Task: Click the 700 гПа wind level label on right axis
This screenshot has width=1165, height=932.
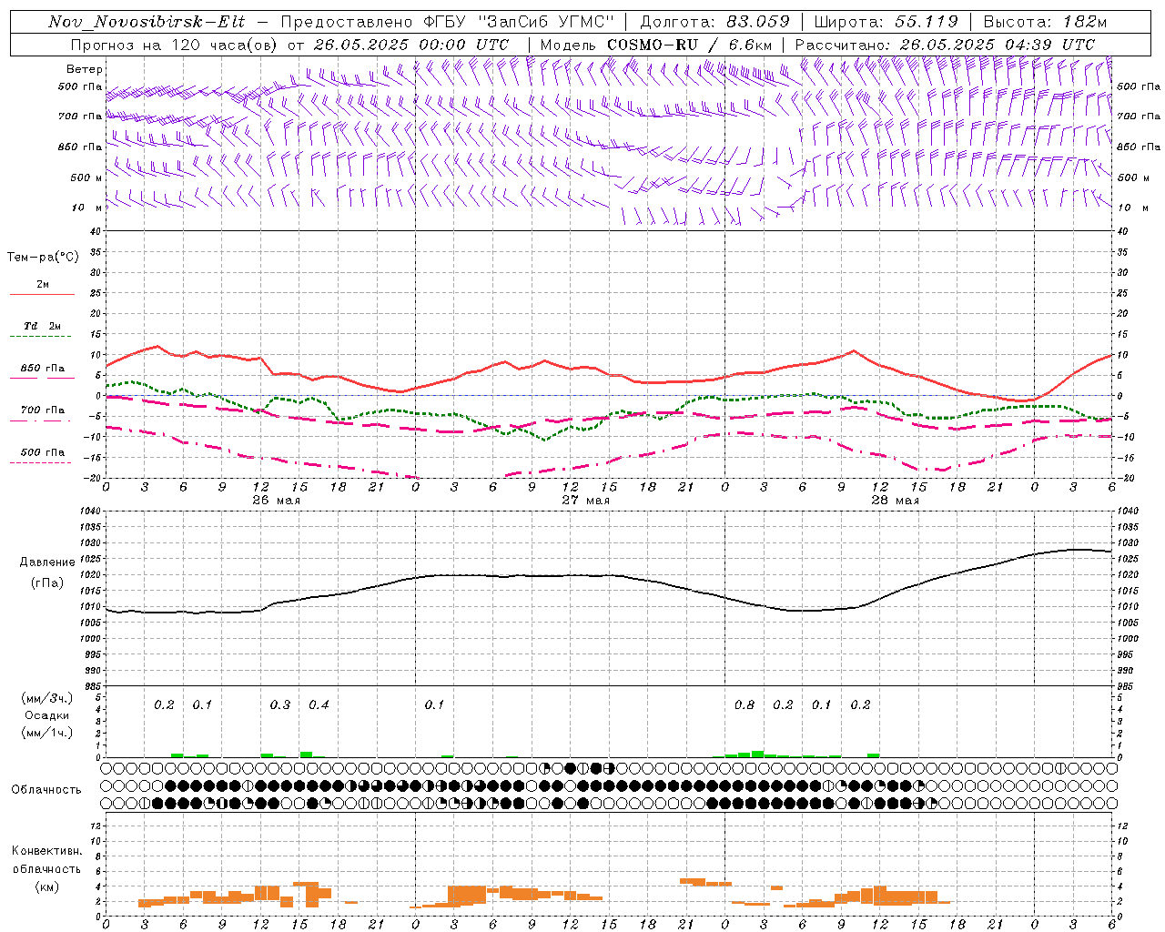Action: 1139,116
